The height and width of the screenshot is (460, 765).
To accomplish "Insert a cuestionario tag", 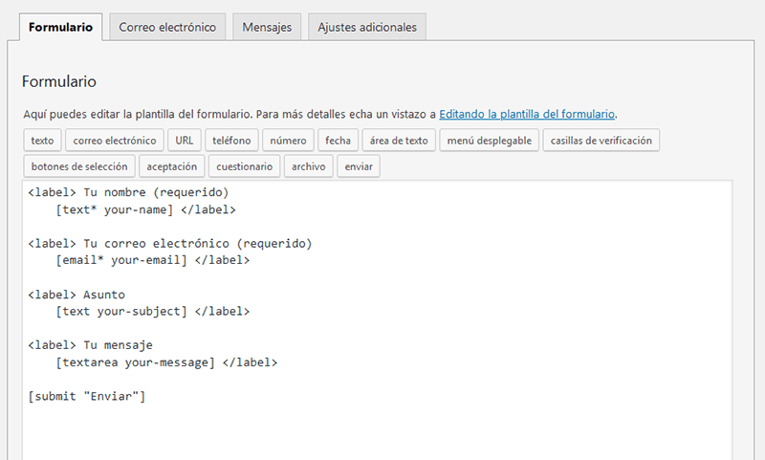I will pyautogui.click(x=245, y=166).
